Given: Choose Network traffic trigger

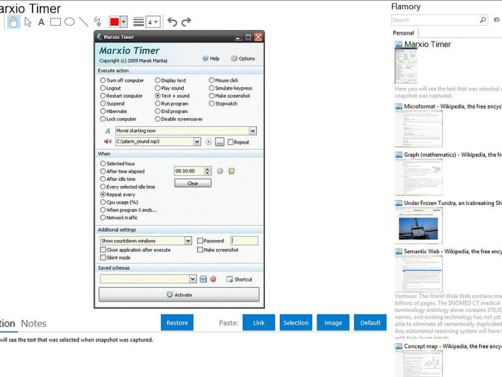Looking at the screenshot, I should [103, 217].
